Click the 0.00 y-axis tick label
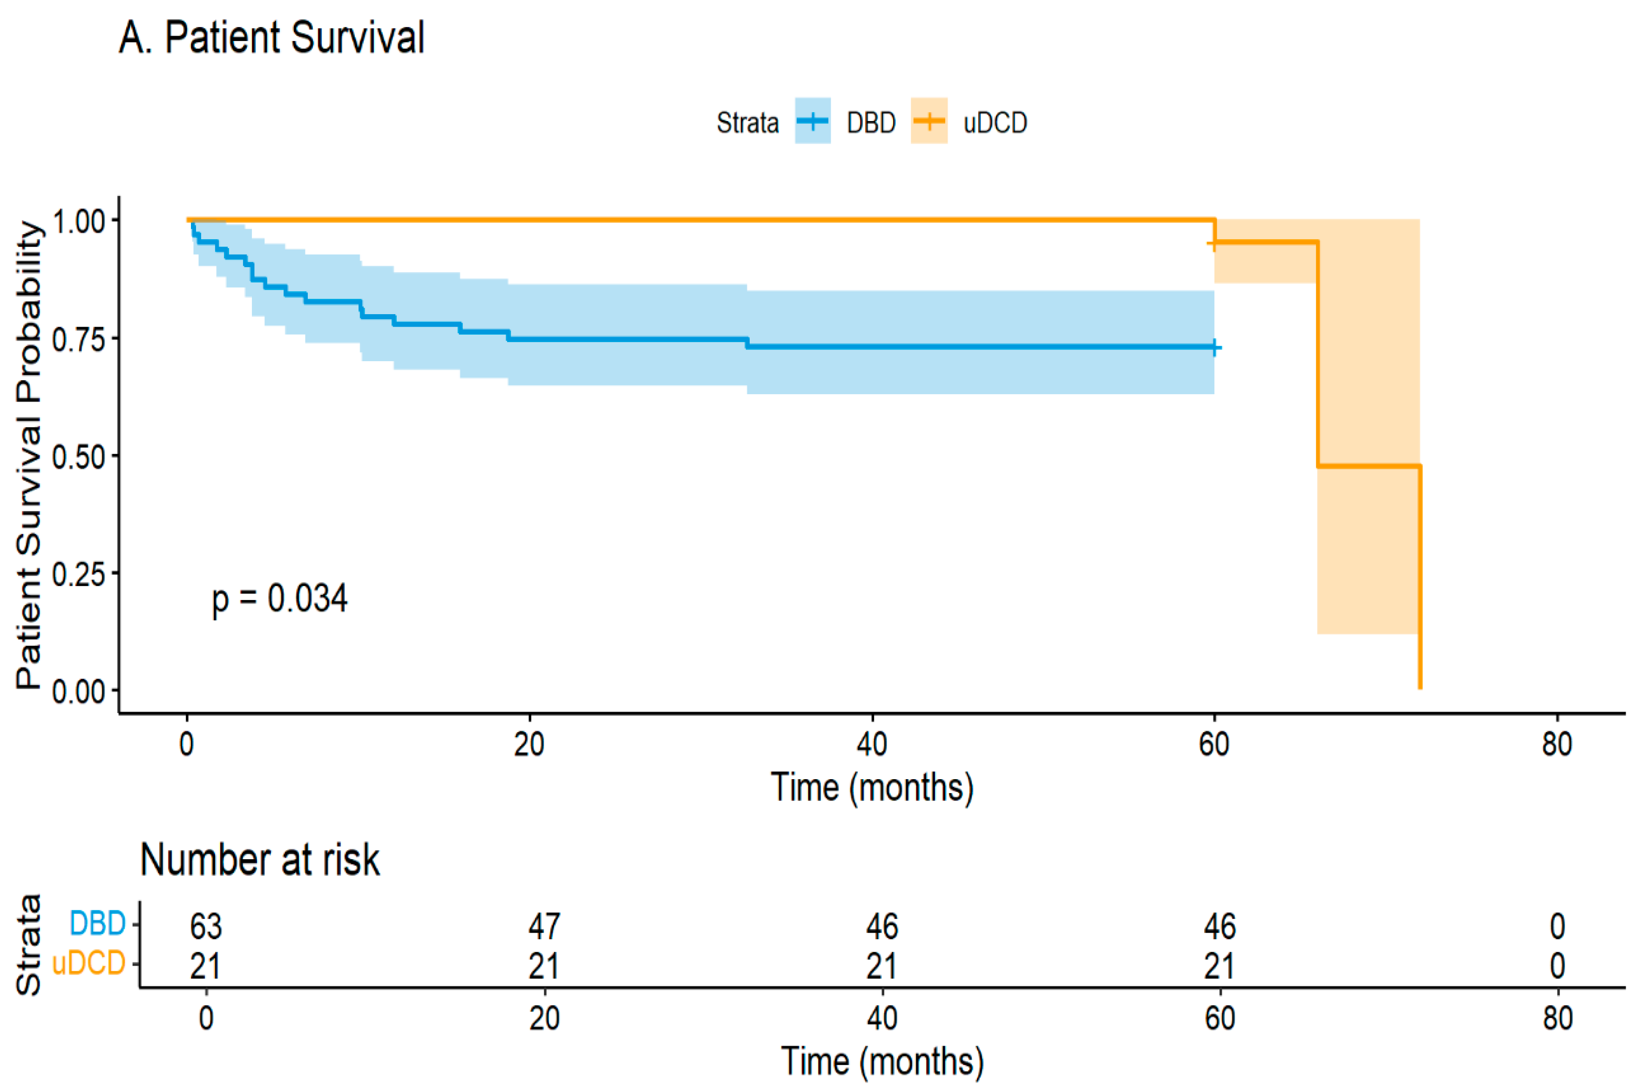Image resolution: width=1640 pixels, height=1091 pixels. [x=78, y=692]
